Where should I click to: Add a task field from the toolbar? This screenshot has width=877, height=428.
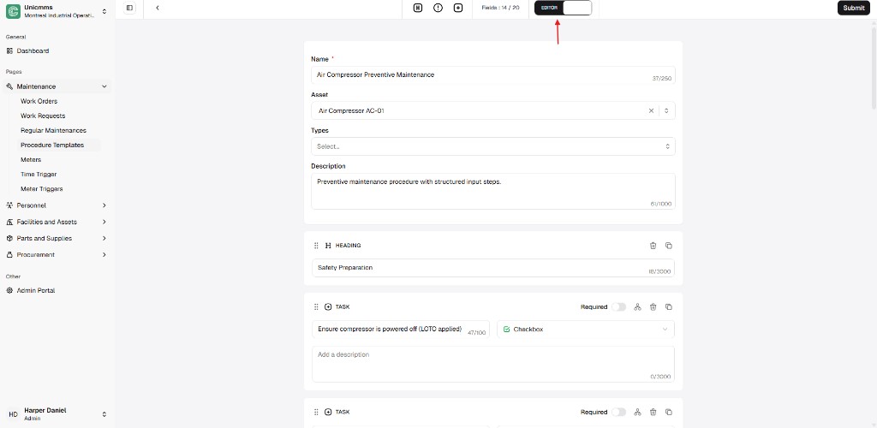[458, 8]
